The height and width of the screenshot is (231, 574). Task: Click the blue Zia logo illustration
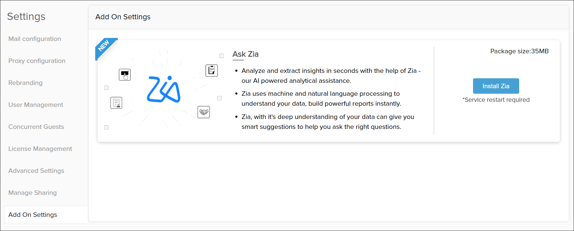click(x=164, y=89)
